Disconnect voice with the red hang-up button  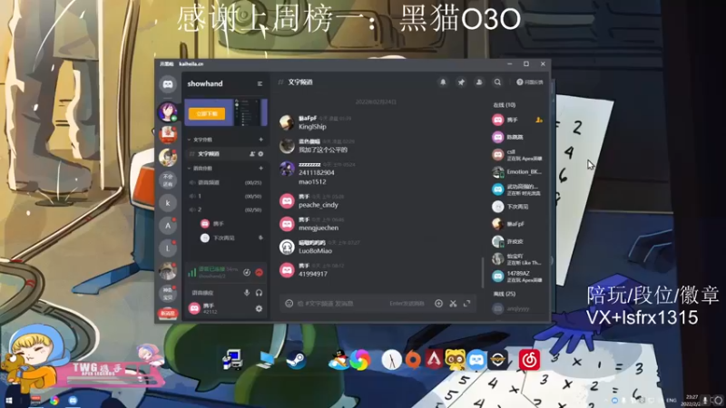pos(259,273)
